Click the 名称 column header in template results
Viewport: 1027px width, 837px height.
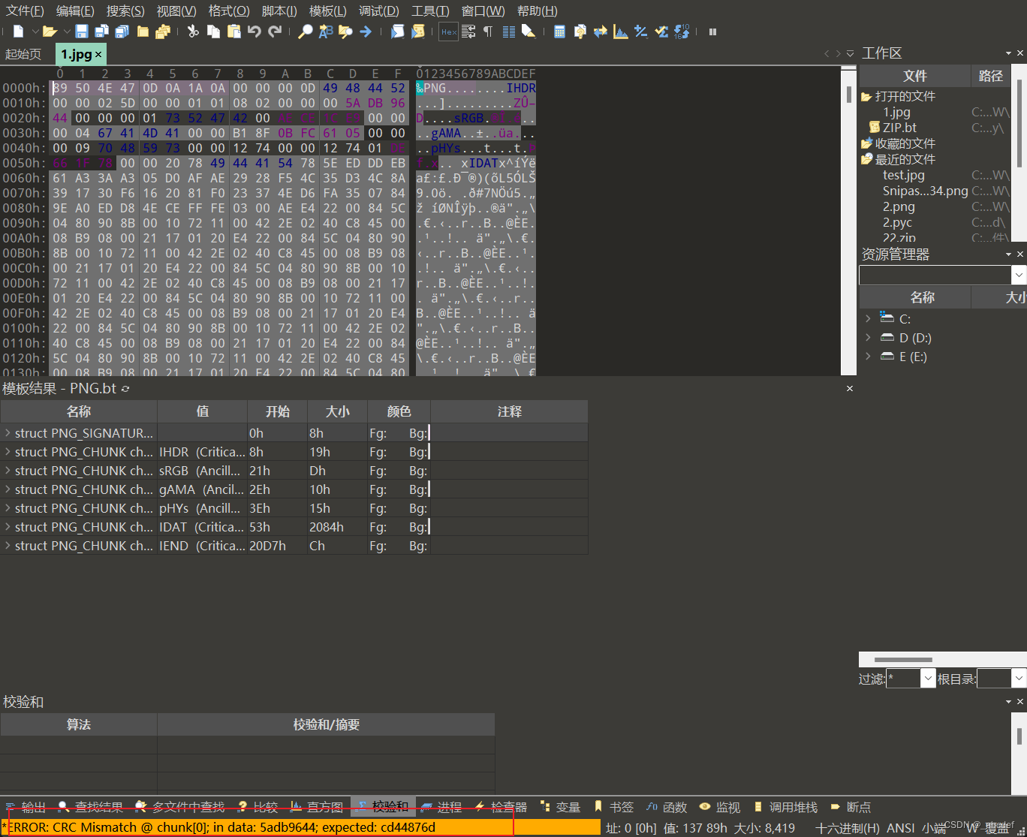pyautogui.click(x=79, y=411)
